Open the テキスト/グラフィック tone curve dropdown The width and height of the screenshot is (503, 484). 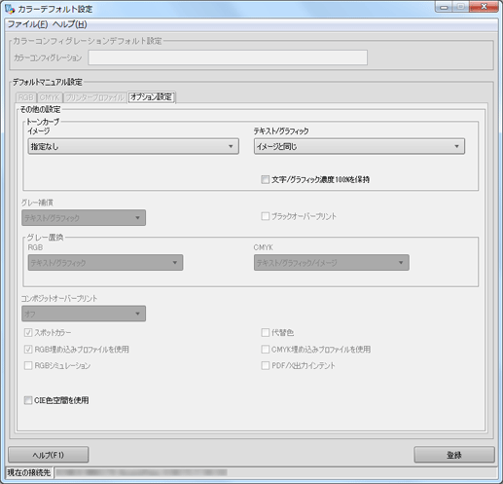(359, 146)
